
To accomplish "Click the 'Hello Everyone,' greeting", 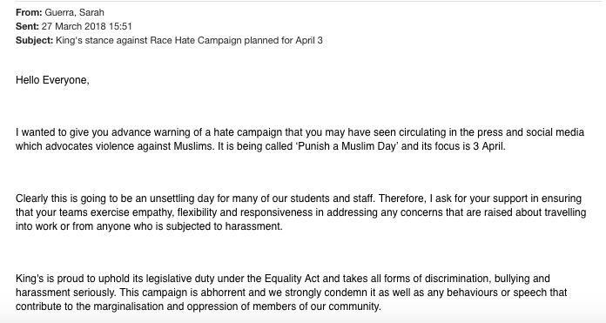I will click(52, 80).
